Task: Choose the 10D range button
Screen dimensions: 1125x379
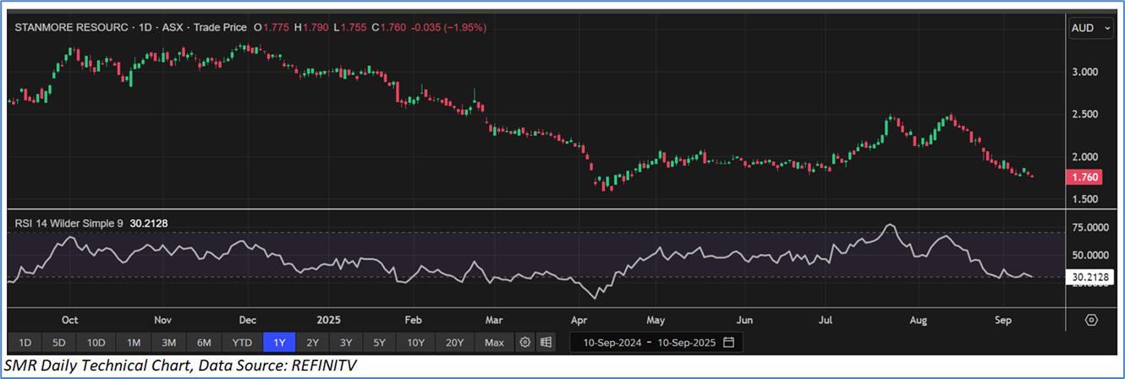Action: 96,343
